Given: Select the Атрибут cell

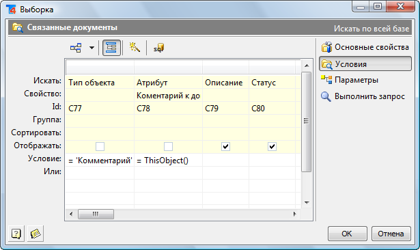Looking at the screenshot, I should pyautogui.click(x=168, y=82).
